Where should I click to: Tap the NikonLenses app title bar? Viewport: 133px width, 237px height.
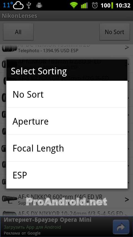coord(66,16)
